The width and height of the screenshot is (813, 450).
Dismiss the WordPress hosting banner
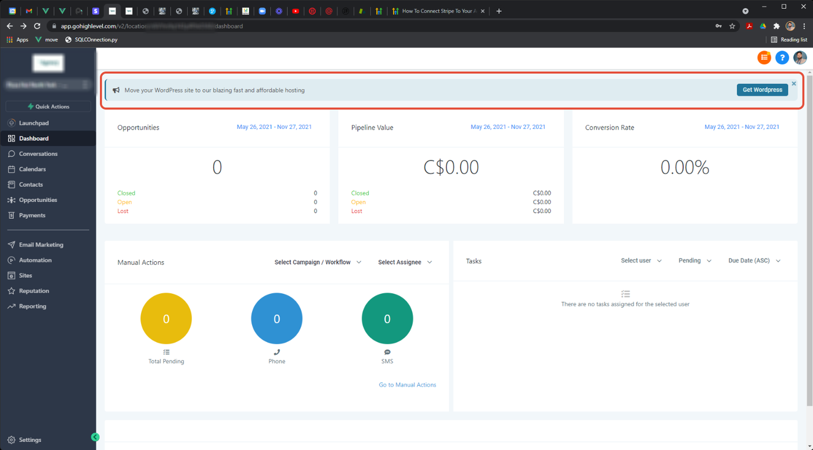(794, 84)
